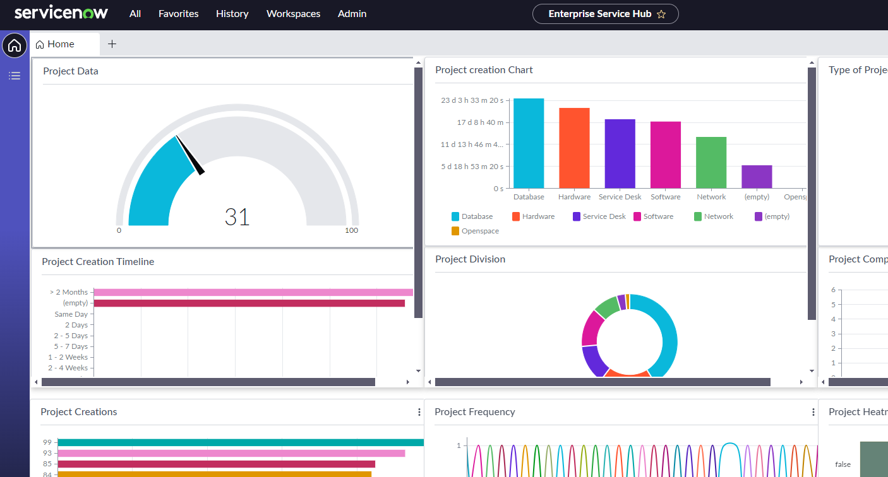The width and height of the screenshot is (888, 477).
Task: Open Project Frequency widget three-dot menu
Action: [x=813, y=412]
